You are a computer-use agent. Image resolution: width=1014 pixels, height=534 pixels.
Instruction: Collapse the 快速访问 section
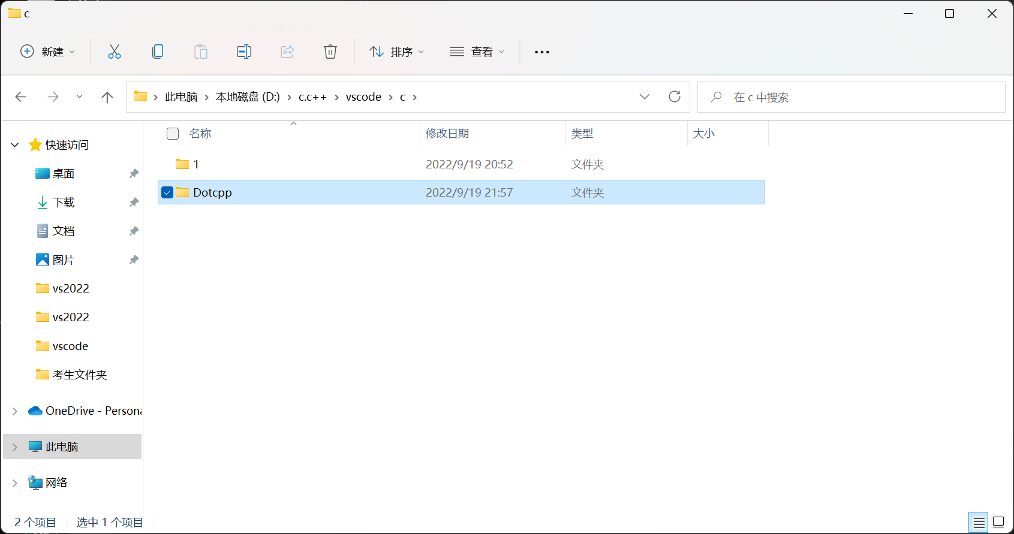point(15,145)
